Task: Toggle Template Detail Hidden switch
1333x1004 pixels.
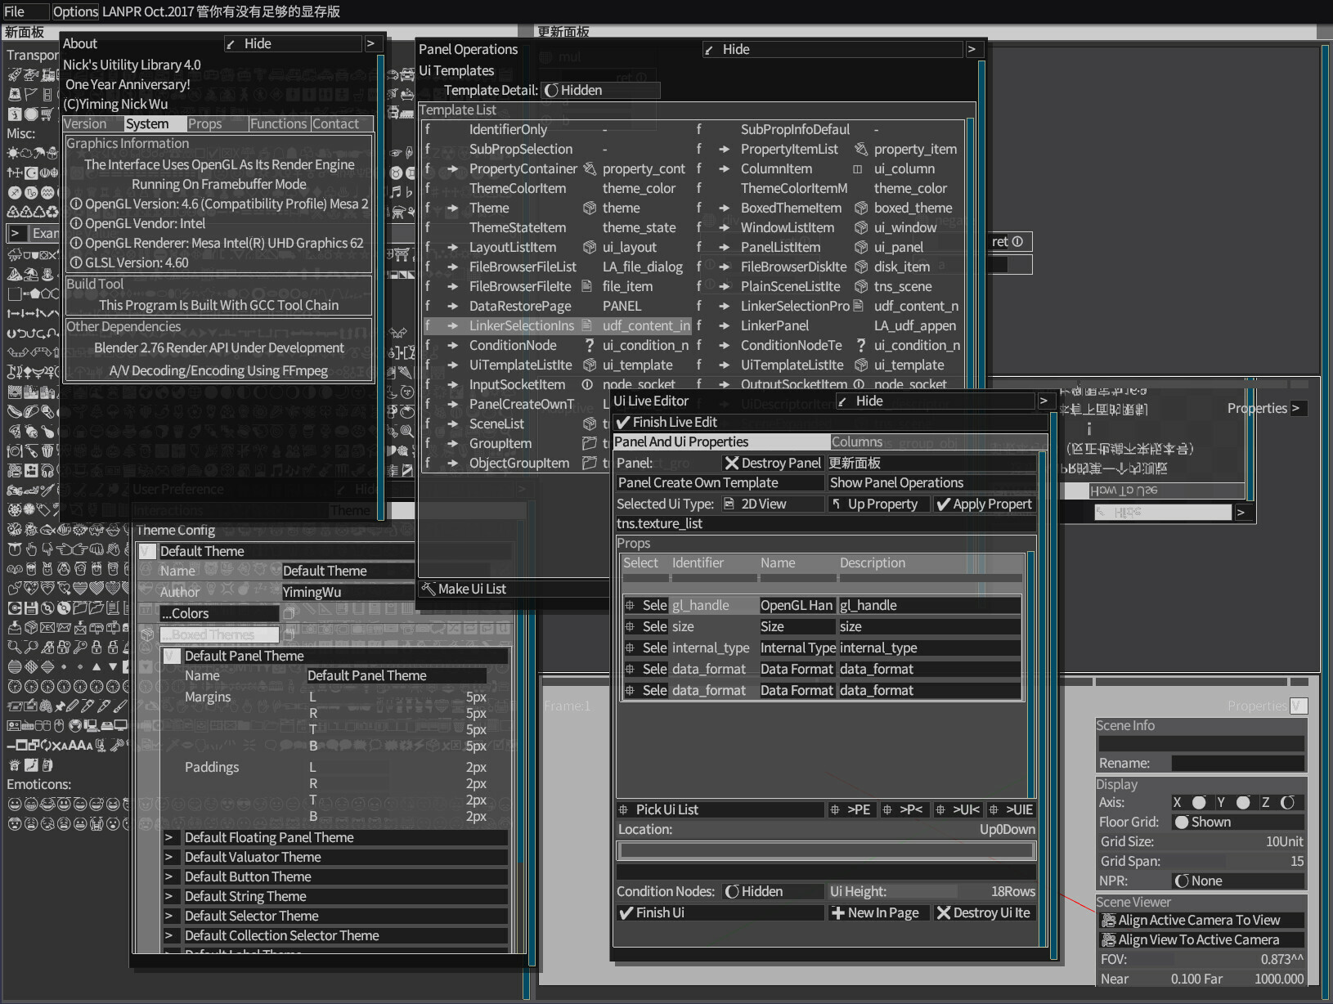Action: click(x=599, y=90)
